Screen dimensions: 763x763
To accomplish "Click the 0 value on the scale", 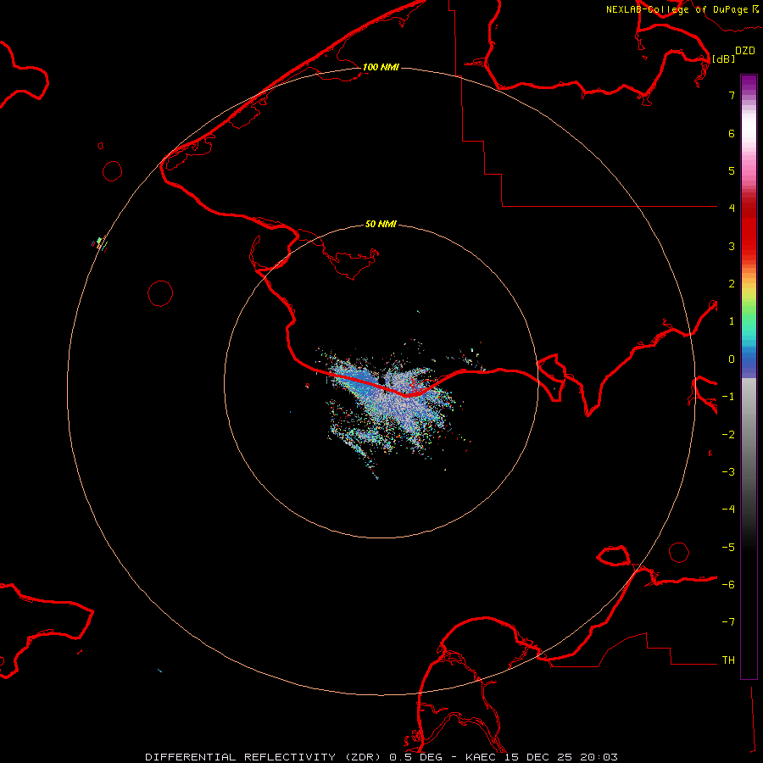I will [x=732, y=359].
